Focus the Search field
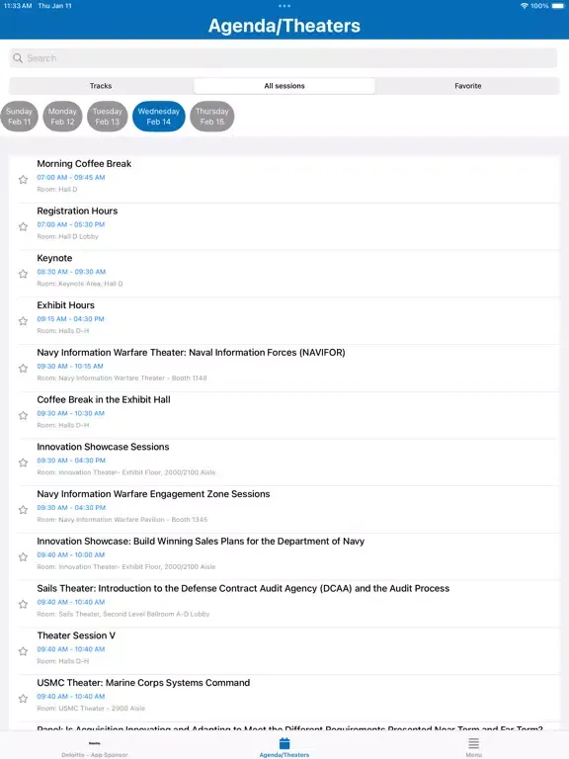This screenshot has height=759, width=569. coord(284,58)
